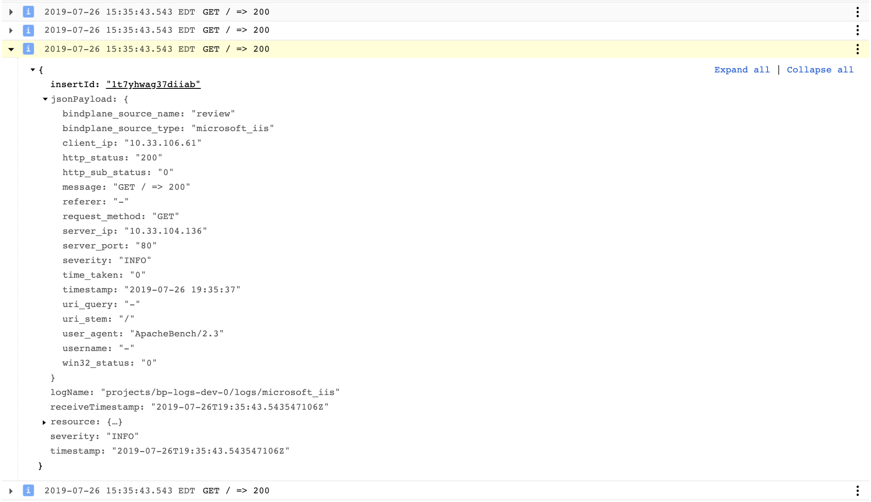
Task: Open three-dot menu of highlighted expanded entry
Action: coord(857,49)
